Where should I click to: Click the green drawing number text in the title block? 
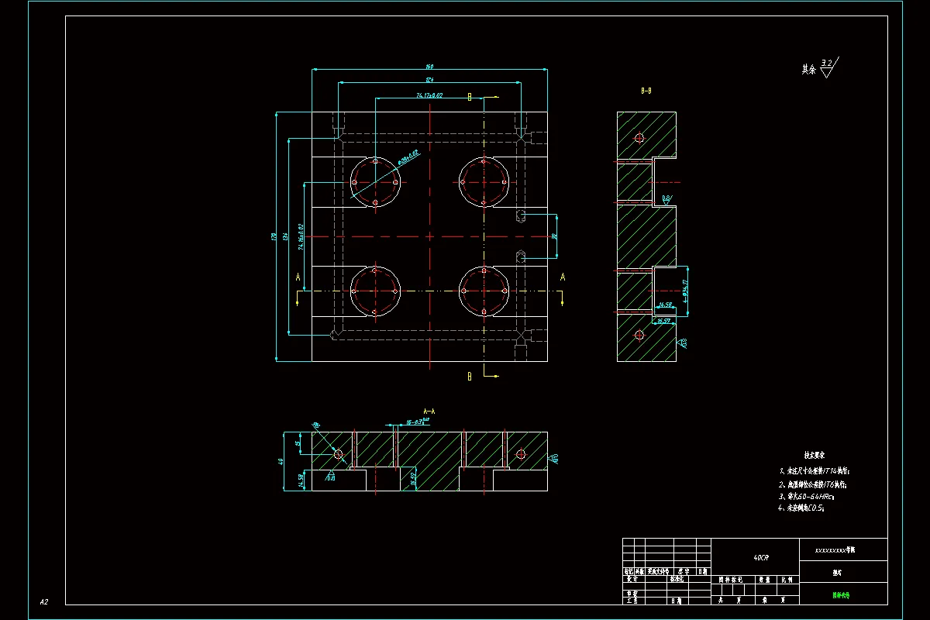coord(840,596)
